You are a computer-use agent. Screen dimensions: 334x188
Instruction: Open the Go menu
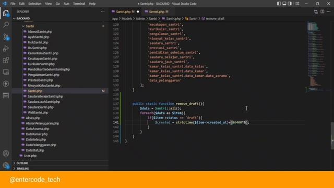(x=58, y=4)
